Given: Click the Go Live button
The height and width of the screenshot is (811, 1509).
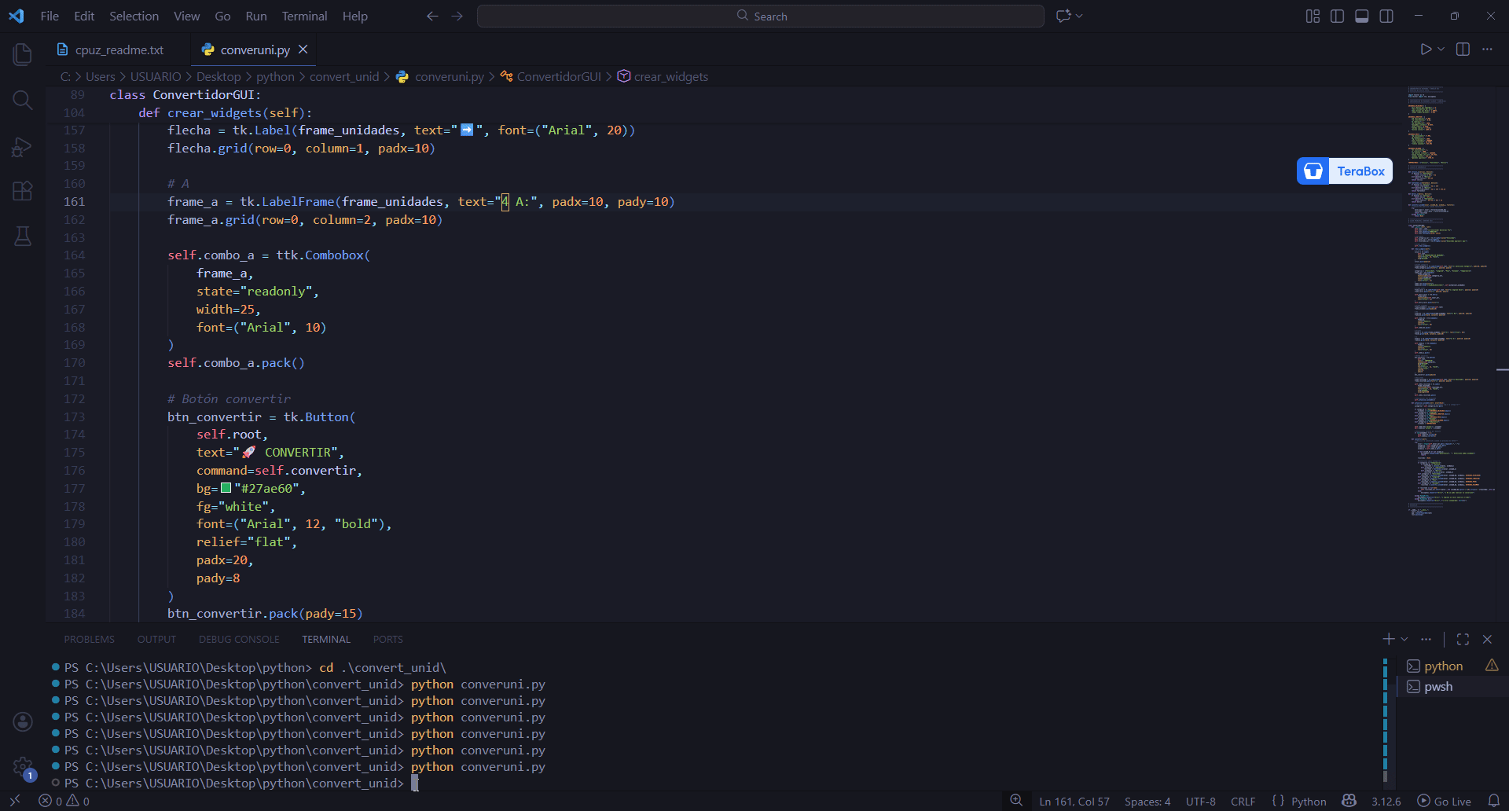Looking at the screenshot, I should pos(1444,802).
